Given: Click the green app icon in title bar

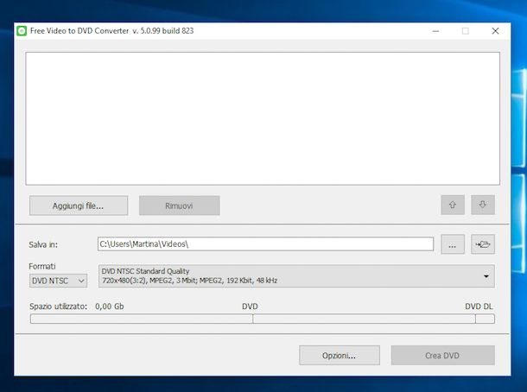Looking at the screenshot, I should point(22,31).
